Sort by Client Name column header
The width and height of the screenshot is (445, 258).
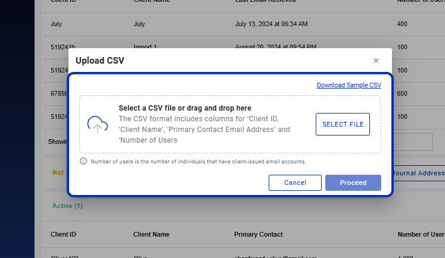coord(151,234)
